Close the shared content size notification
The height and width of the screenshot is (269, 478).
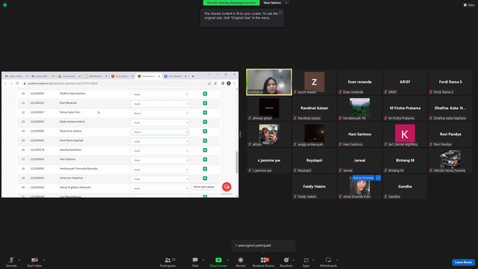pos(280,12)
